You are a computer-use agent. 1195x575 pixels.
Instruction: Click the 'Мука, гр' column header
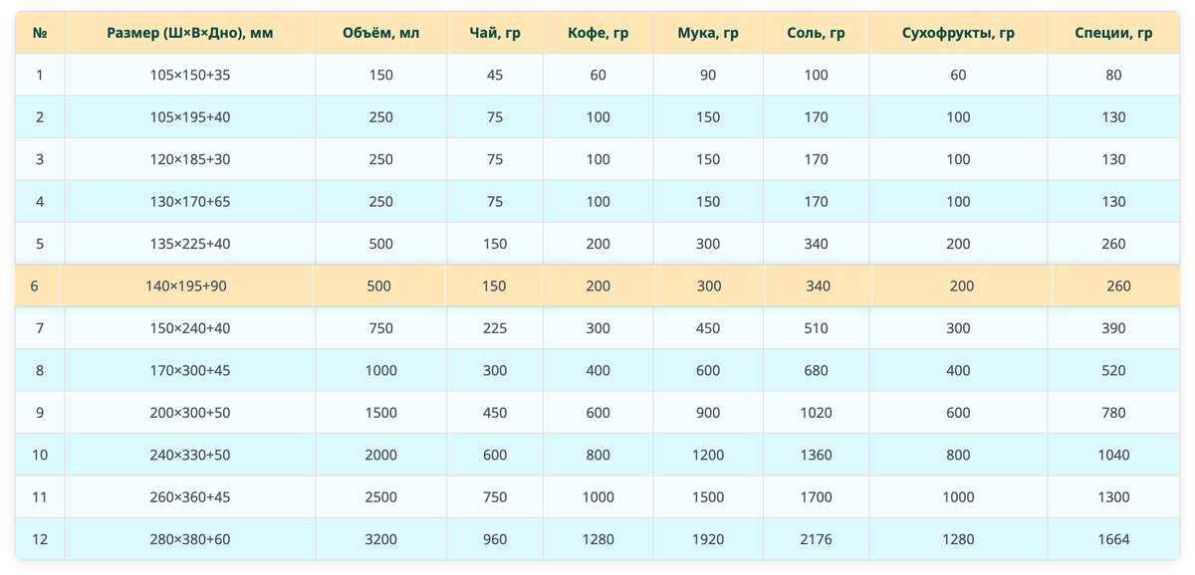pyautogui.click(x=708, y=33)
